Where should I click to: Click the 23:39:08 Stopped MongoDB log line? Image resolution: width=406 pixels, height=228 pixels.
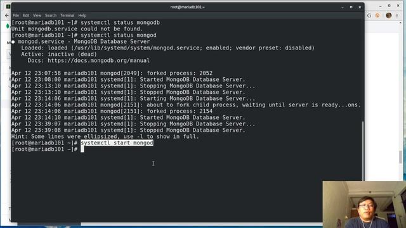coord(128,130)
